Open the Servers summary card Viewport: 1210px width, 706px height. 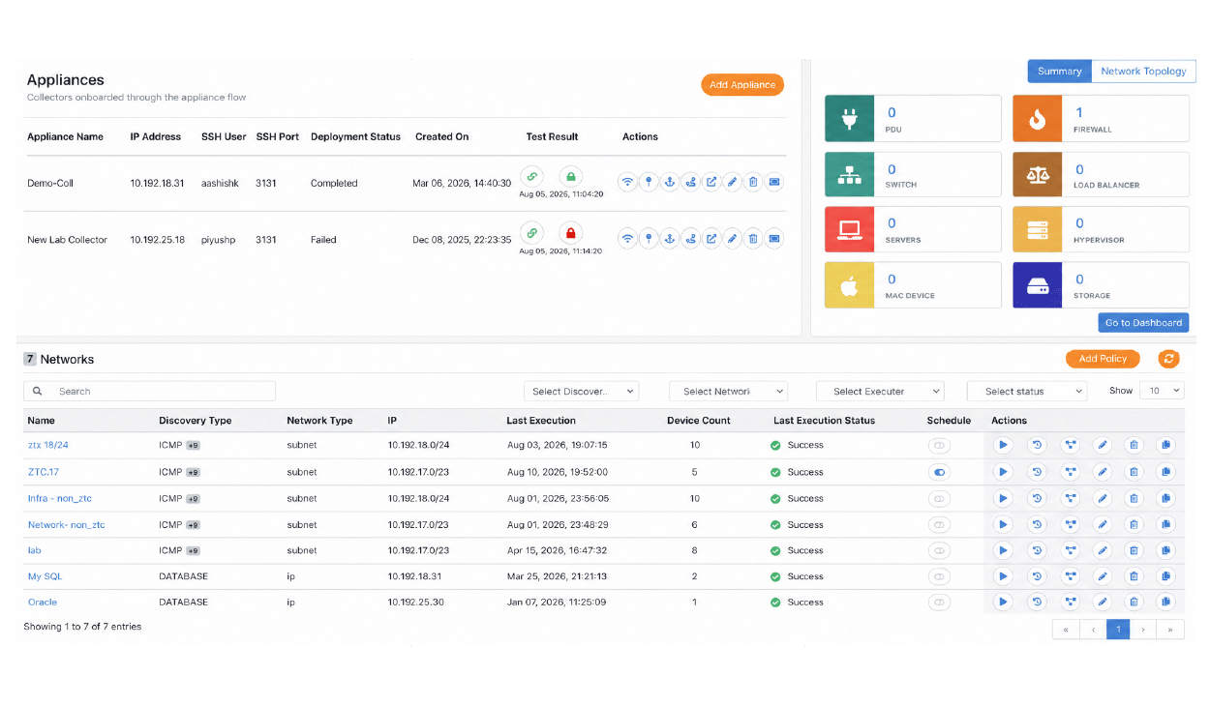click(913, 229)
